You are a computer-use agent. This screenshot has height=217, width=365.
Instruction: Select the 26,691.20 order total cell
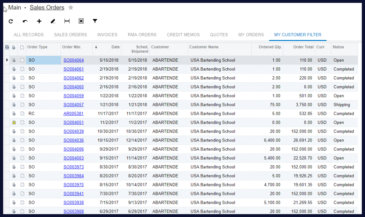[299, 140]
